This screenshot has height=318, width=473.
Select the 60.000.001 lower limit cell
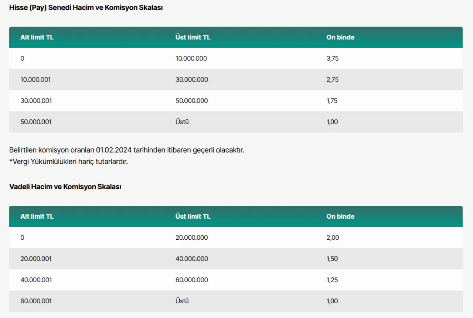tap(36, 301)
